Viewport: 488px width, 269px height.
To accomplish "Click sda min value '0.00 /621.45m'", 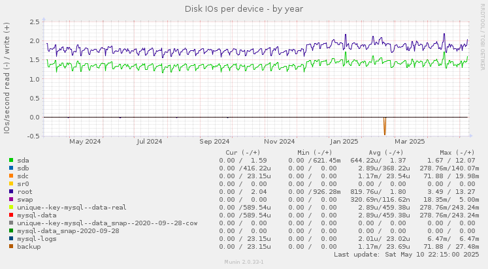I will point(314,161).
